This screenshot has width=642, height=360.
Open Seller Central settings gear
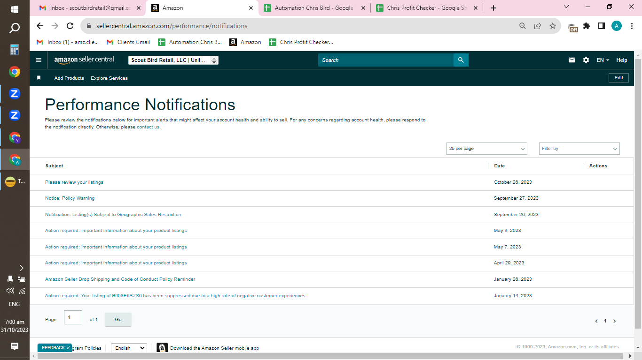(x=586, y=60)
